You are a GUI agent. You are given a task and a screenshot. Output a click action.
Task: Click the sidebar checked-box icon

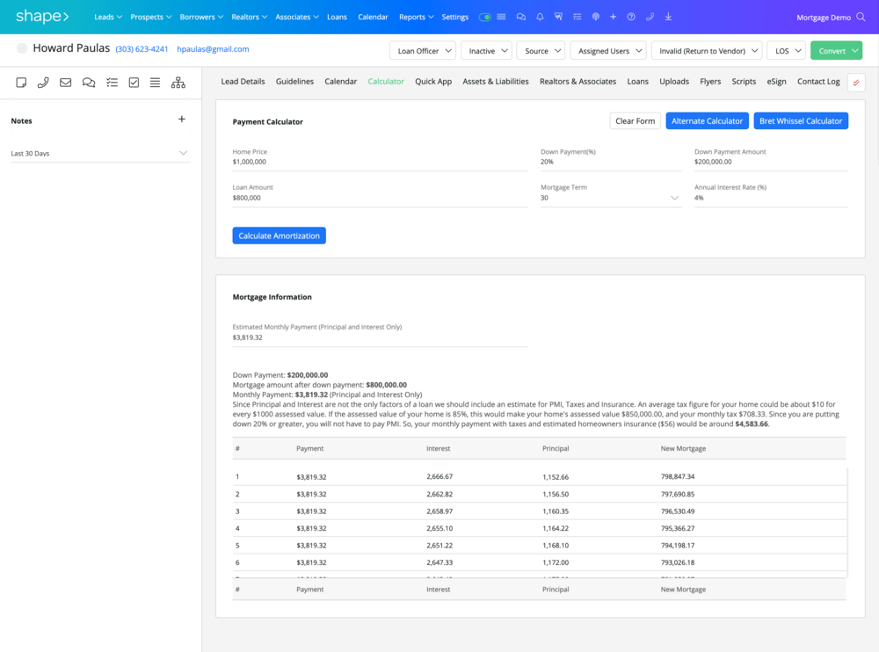134,83
